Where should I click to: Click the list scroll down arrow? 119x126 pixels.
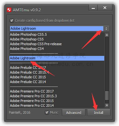click(107, 105)
